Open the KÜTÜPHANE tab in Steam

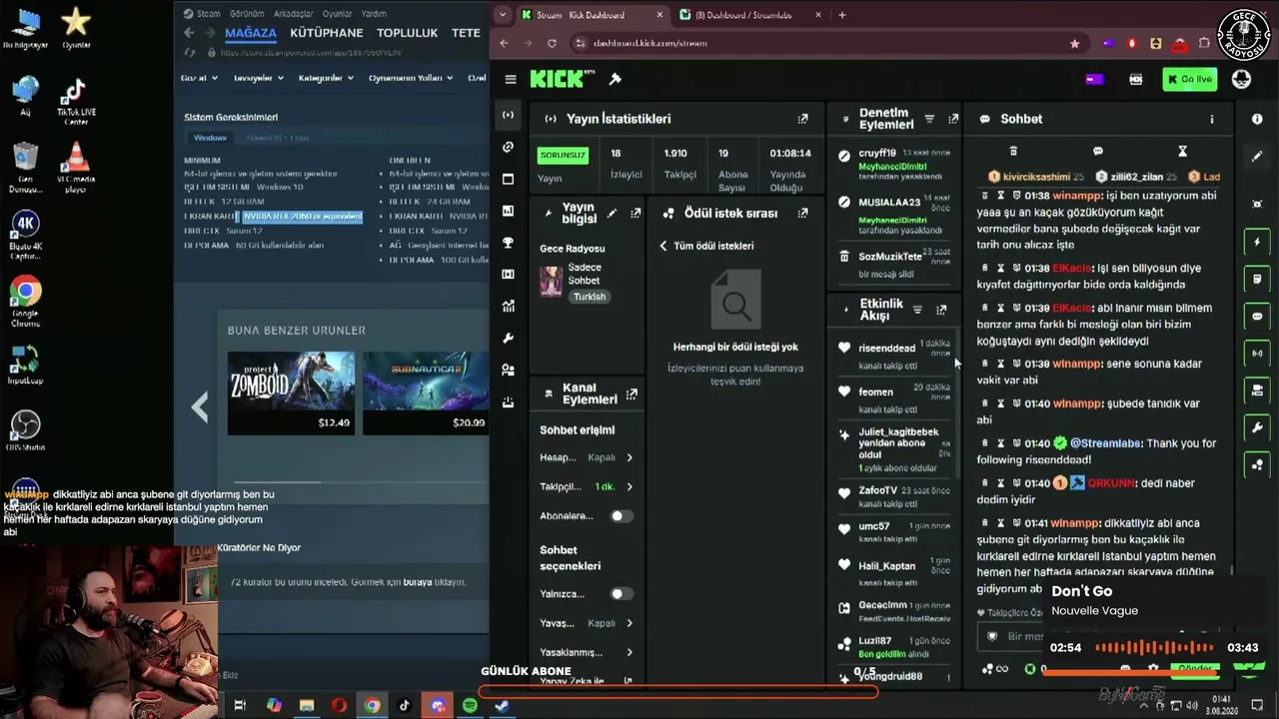[x=327, y=33]
